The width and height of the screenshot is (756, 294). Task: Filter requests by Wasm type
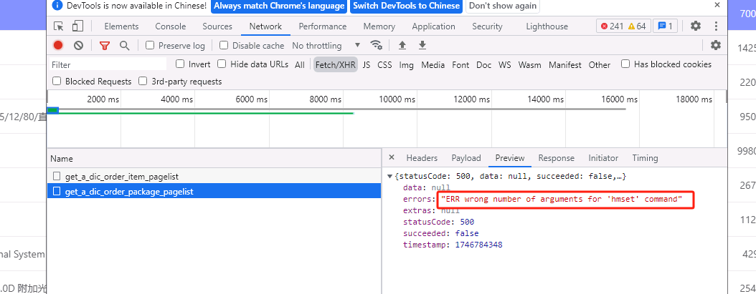tap(529, 64)
